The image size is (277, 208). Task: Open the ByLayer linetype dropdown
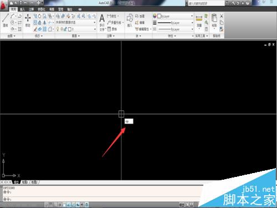(x=175, y=29)
